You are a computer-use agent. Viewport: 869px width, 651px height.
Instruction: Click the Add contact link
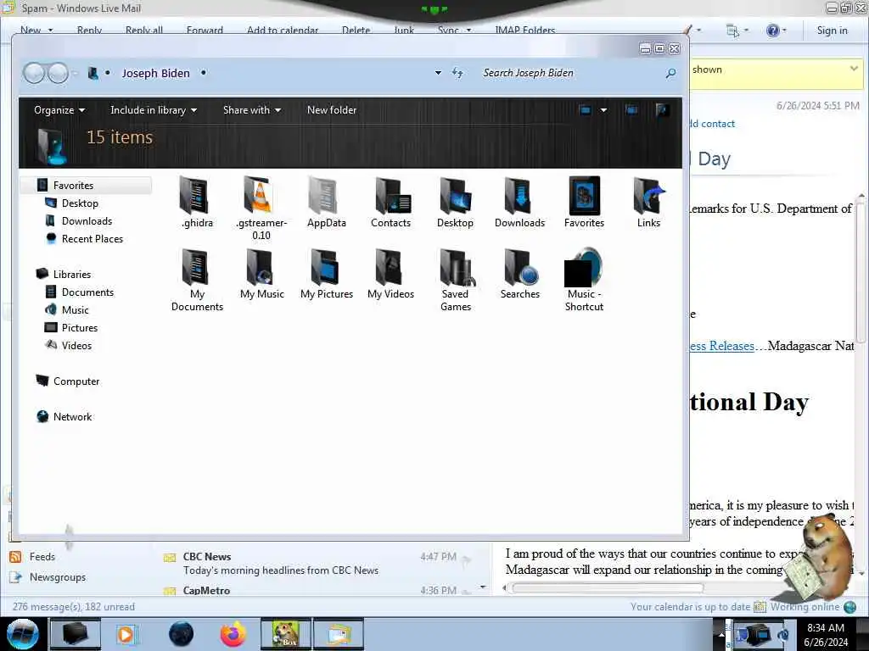tap(712, 124)
